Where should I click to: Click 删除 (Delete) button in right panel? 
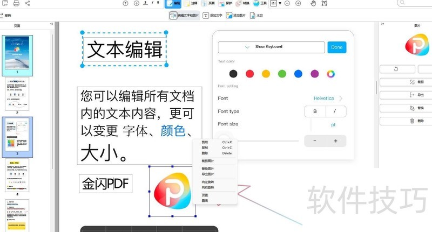407,121
